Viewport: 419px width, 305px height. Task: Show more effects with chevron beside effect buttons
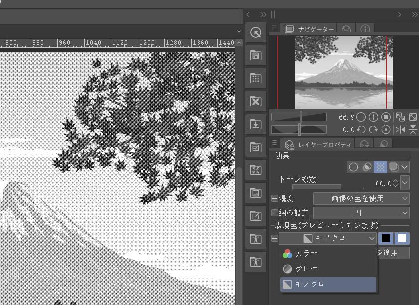click(x=405, y=167)
